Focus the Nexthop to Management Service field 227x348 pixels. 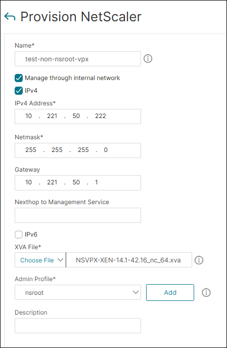point(78,215)
